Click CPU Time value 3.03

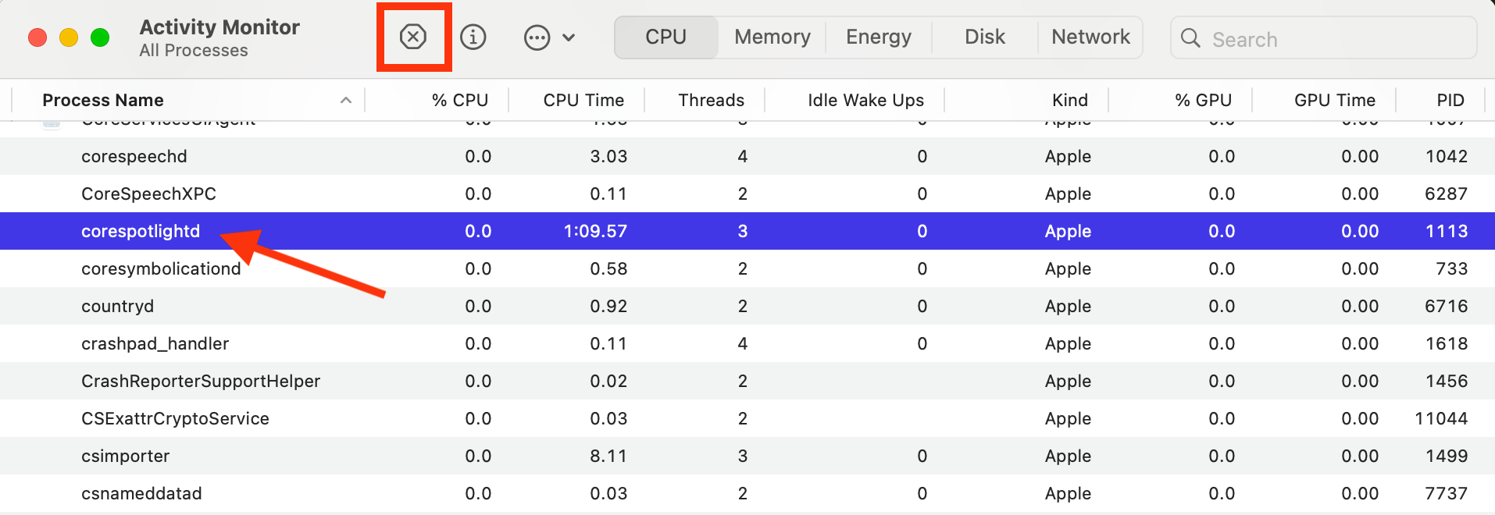pyautogui.click(x=608, y=156)
